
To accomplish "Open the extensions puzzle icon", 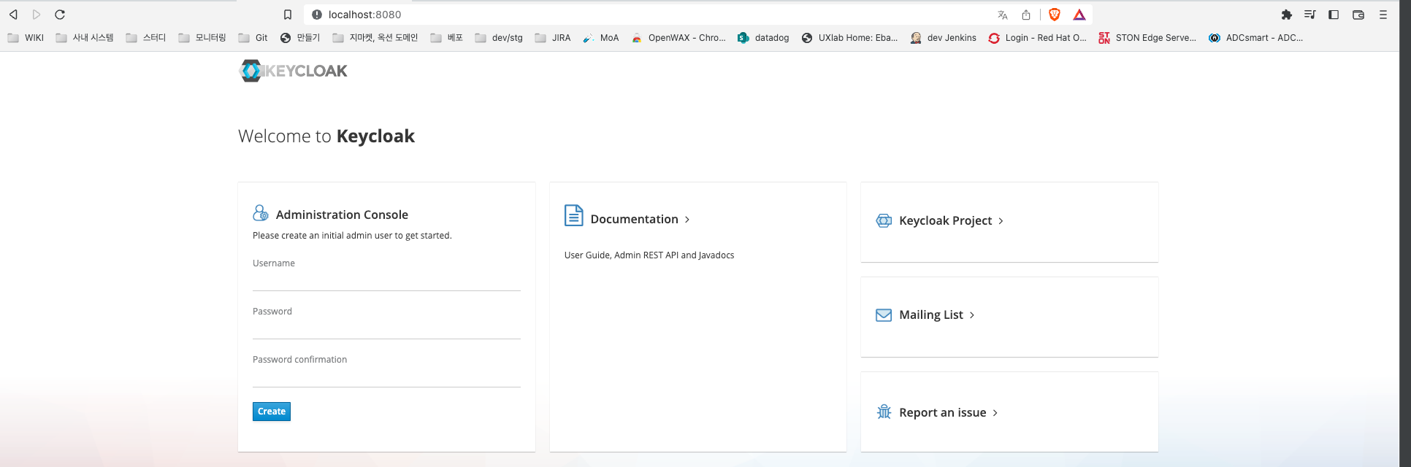I will tap(1287, 15).
